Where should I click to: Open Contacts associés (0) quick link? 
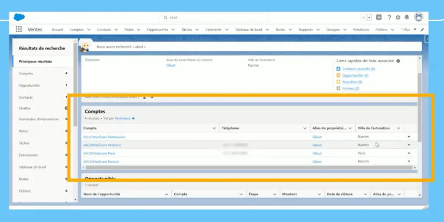(359, 69)
